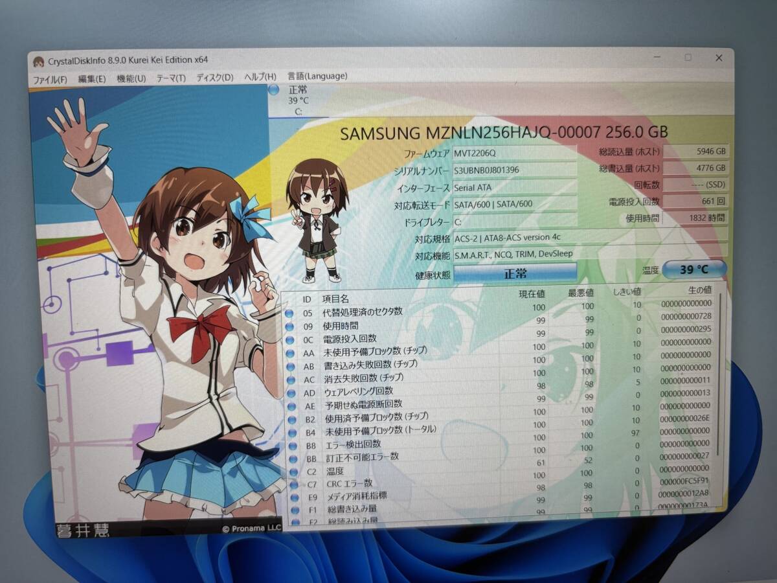Click the status dot for C7 CRC エラー数
Viewport: 777px width, 583px height.
click(x=294, y=485)
